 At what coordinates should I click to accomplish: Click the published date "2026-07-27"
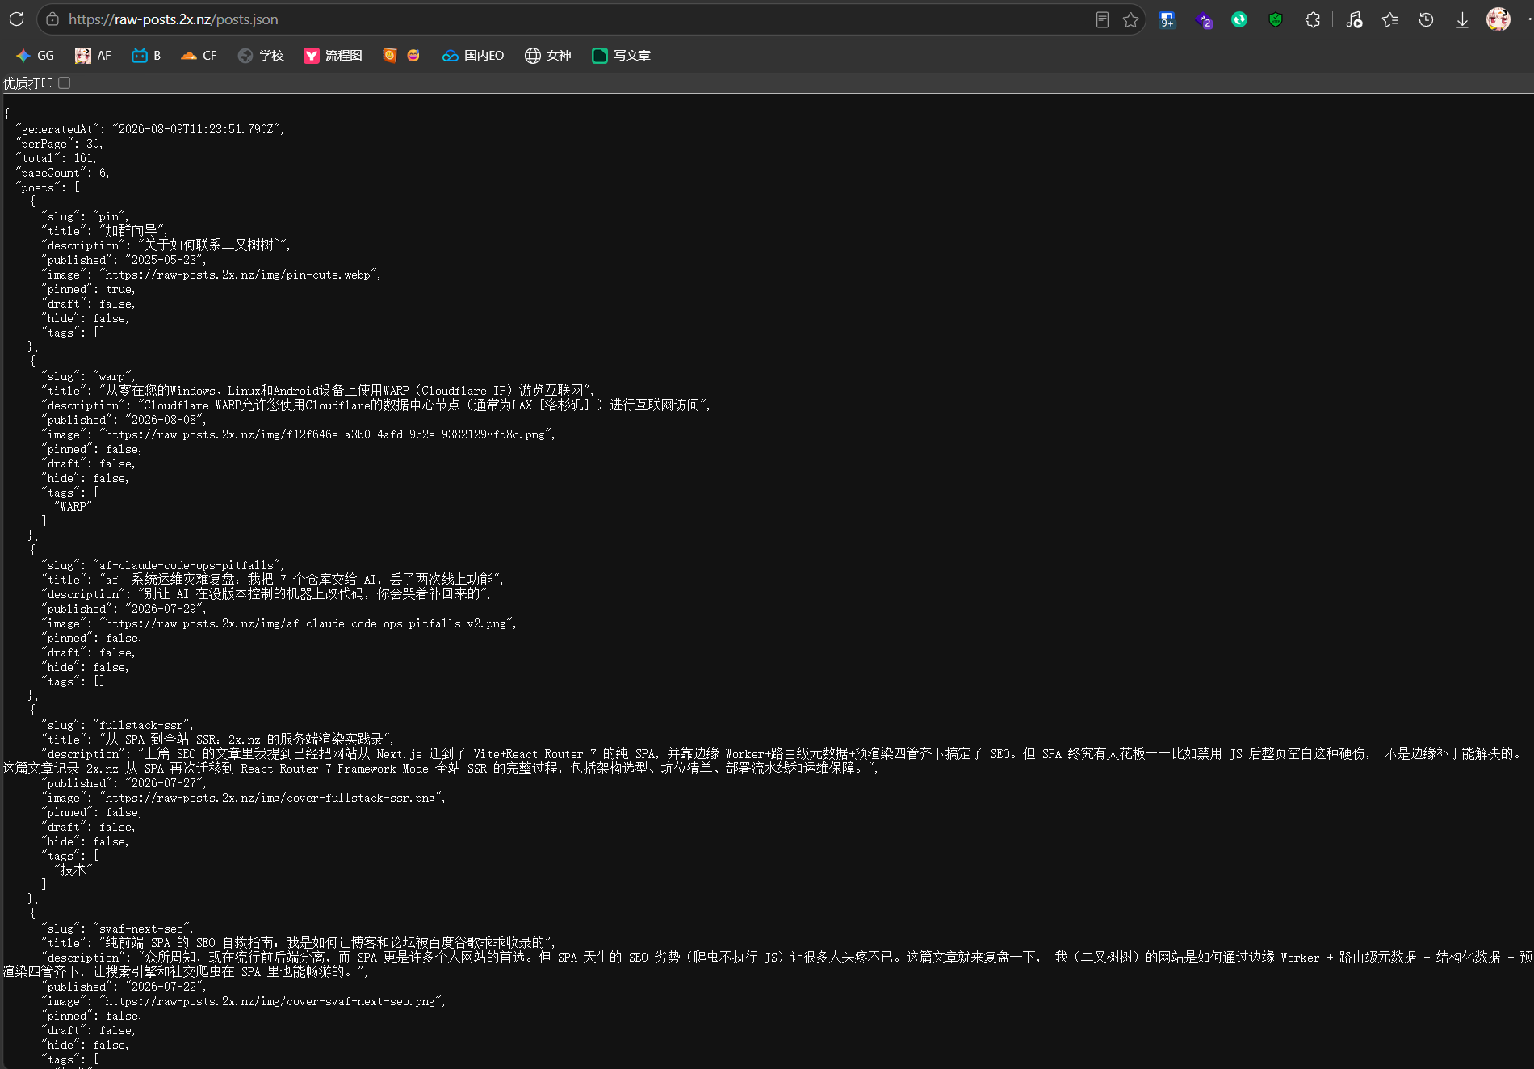point(164,783)
